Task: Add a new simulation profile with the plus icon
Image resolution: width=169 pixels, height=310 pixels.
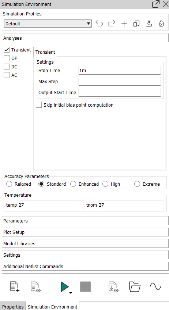Action: pos(124,24)
